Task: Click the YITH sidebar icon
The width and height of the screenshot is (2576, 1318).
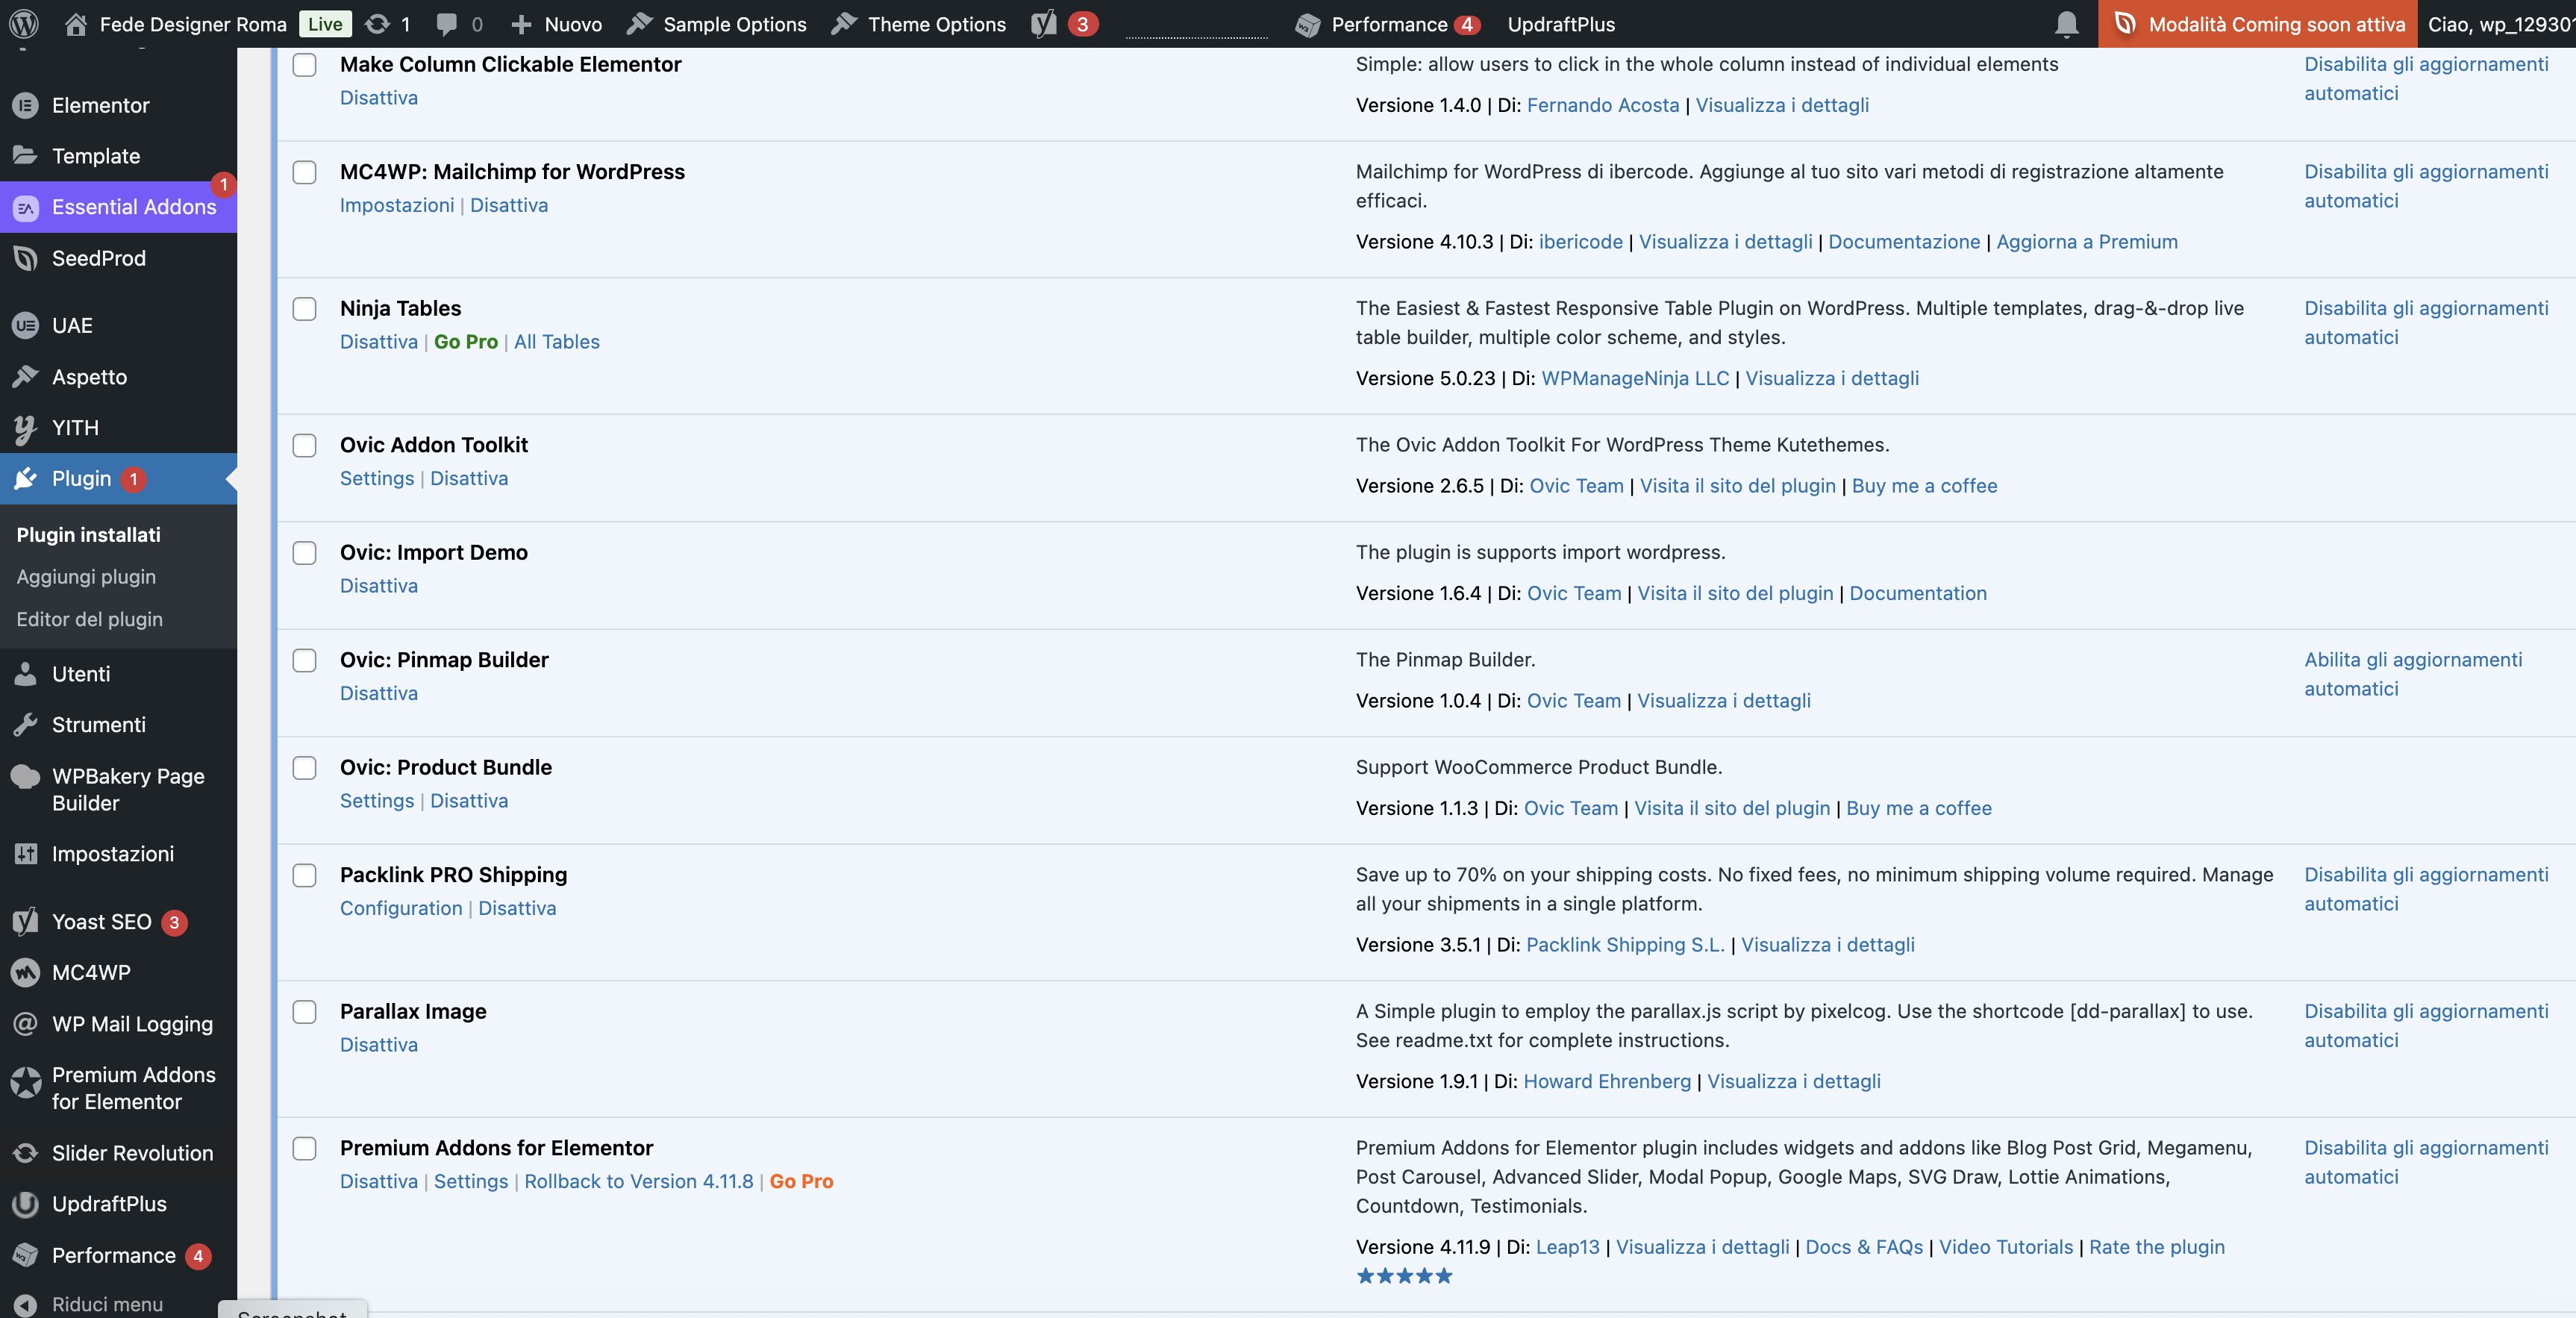Action: click(26, 429)
